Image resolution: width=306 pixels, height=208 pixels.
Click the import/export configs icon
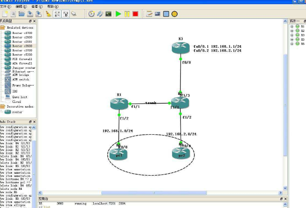(x=100, y=14)
